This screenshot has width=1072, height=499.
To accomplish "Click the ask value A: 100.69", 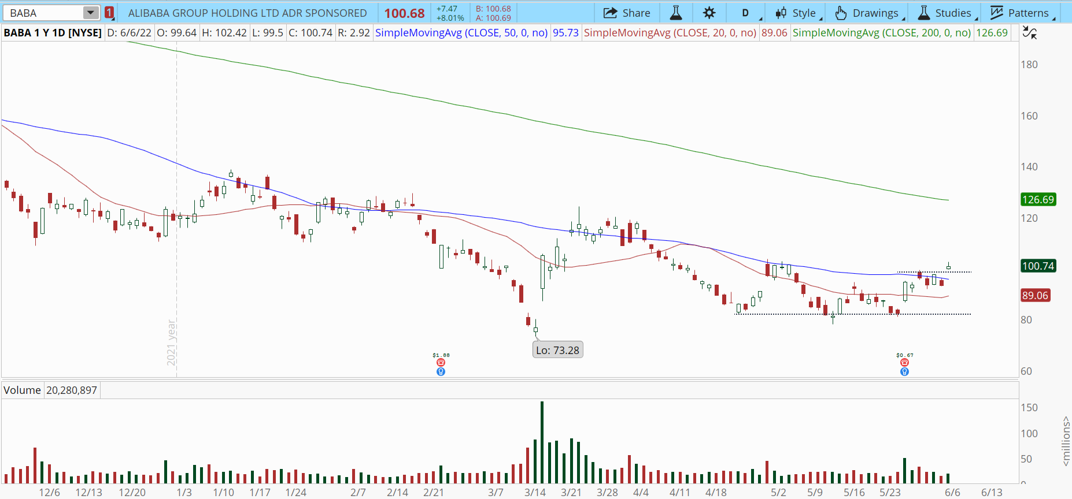I will point(493,18).
